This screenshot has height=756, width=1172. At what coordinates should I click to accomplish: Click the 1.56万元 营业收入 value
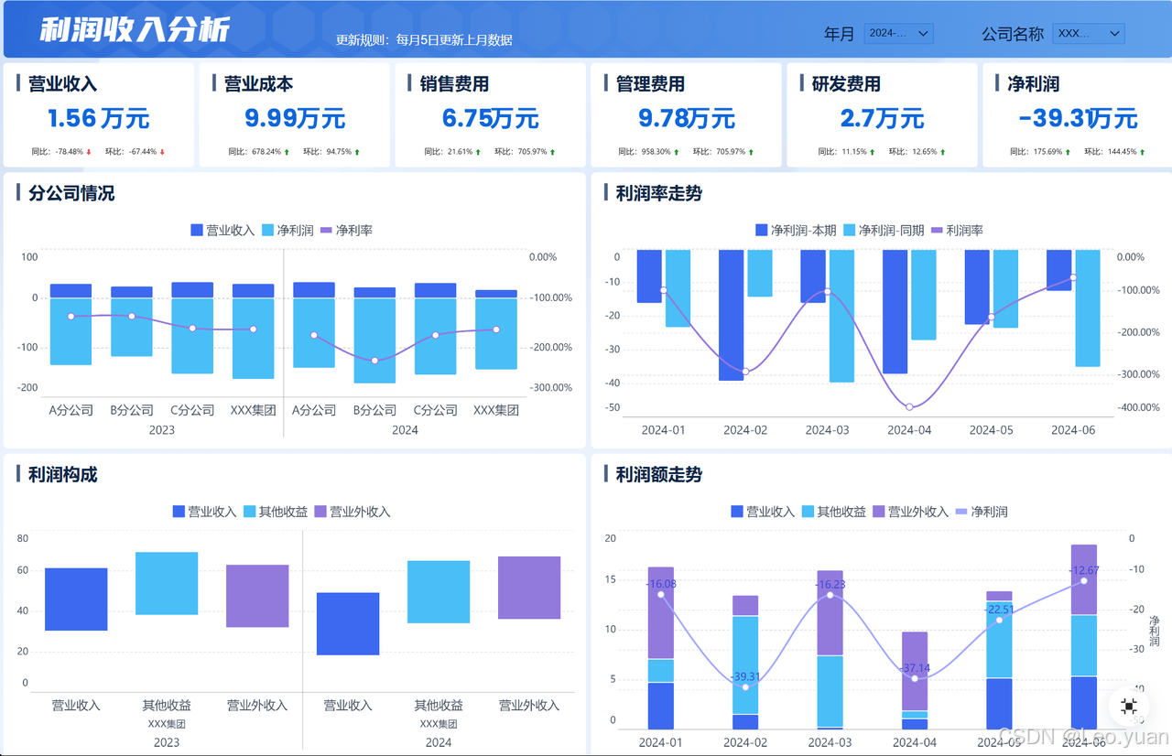[x=98, y=118]
